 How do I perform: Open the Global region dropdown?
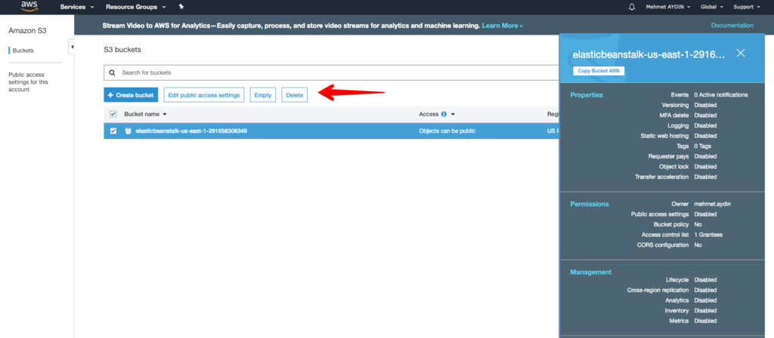coord(712,7)
